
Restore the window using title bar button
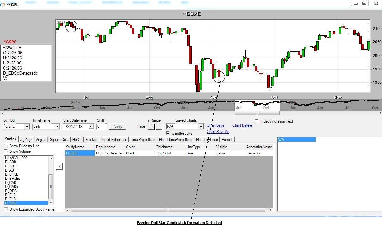364,3
